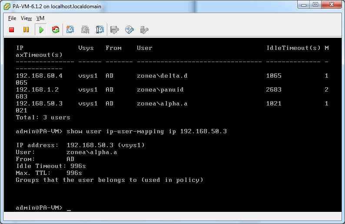Maximize the PA-VM console window
This screenshot has height=224, width=345.
(x=315, y=5)
